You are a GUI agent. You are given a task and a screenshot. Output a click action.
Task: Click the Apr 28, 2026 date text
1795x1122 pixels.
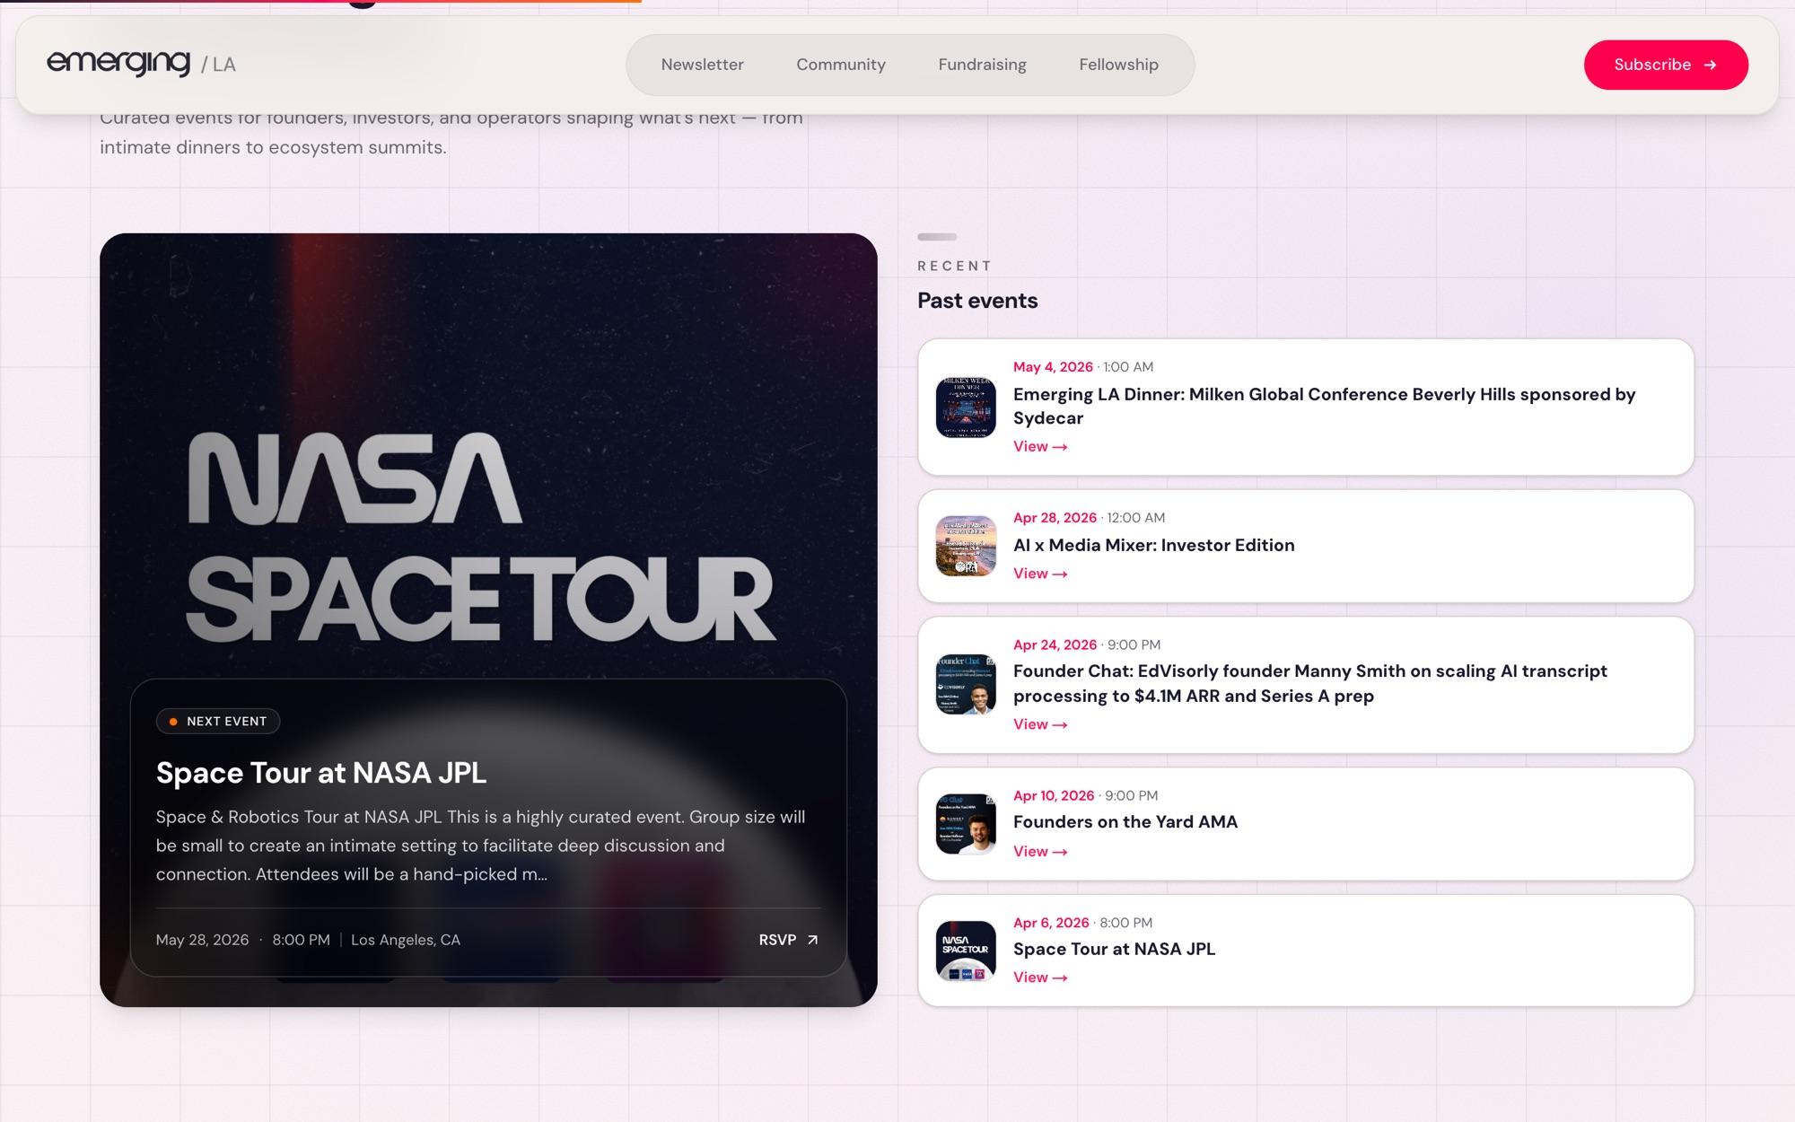tap(1055, 518)
